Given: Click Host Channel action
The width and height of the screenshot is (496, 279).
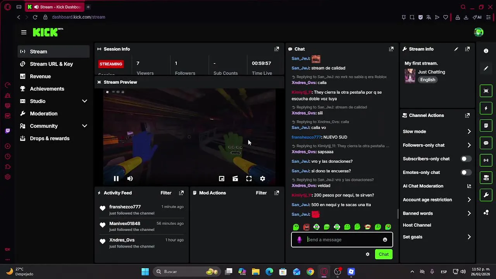Looking at the screenshot, I should pyautogui.click(x=417, y=225).
